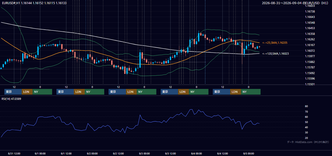Image resolution: width=332 pixels, height=156 pixels.
Task: Click the 9/2 00:00 time axis label
Action: (x=92, y=154)
